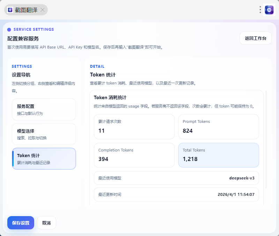This screenshot has height=236, width=279.
Task: Close the 截图翻译 chip with the X
Action: [43, 10]
